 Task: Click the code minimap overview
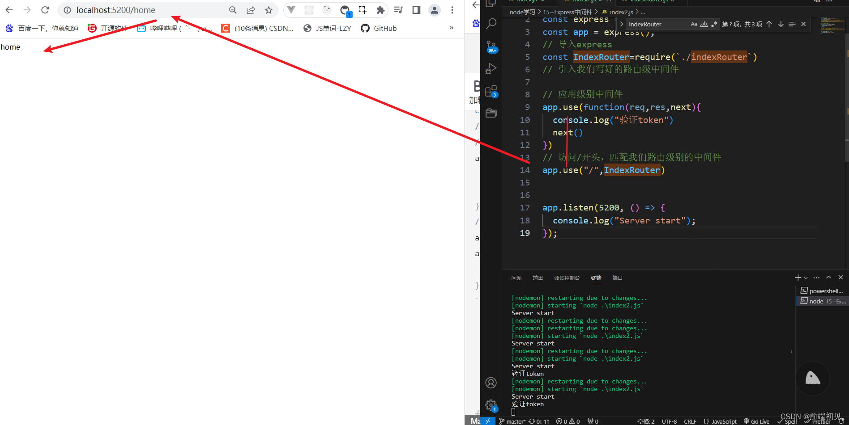pyautogui.click(x=832, y=26)
